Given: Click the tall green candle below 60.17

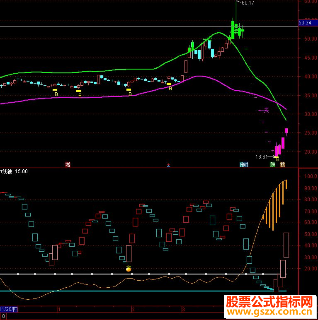Looking at the screenshot, I should pyautogui.click(x=233, y=29).
